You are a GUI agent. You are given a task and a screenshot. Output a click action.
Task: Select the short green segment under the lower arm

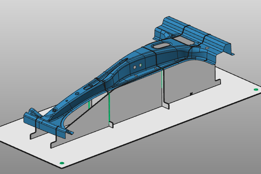(89, 104)
